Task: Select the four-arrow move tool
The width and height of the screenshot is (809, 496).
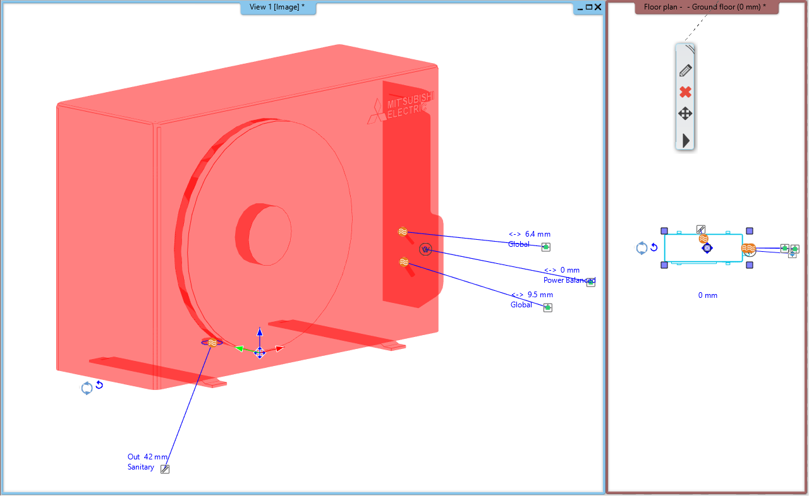Action: pyautogui.click(x=685, y=114)
